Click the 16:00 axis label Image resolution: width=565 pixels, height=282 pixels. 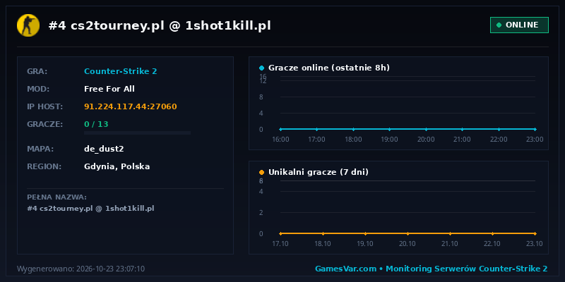click(280, 139)
